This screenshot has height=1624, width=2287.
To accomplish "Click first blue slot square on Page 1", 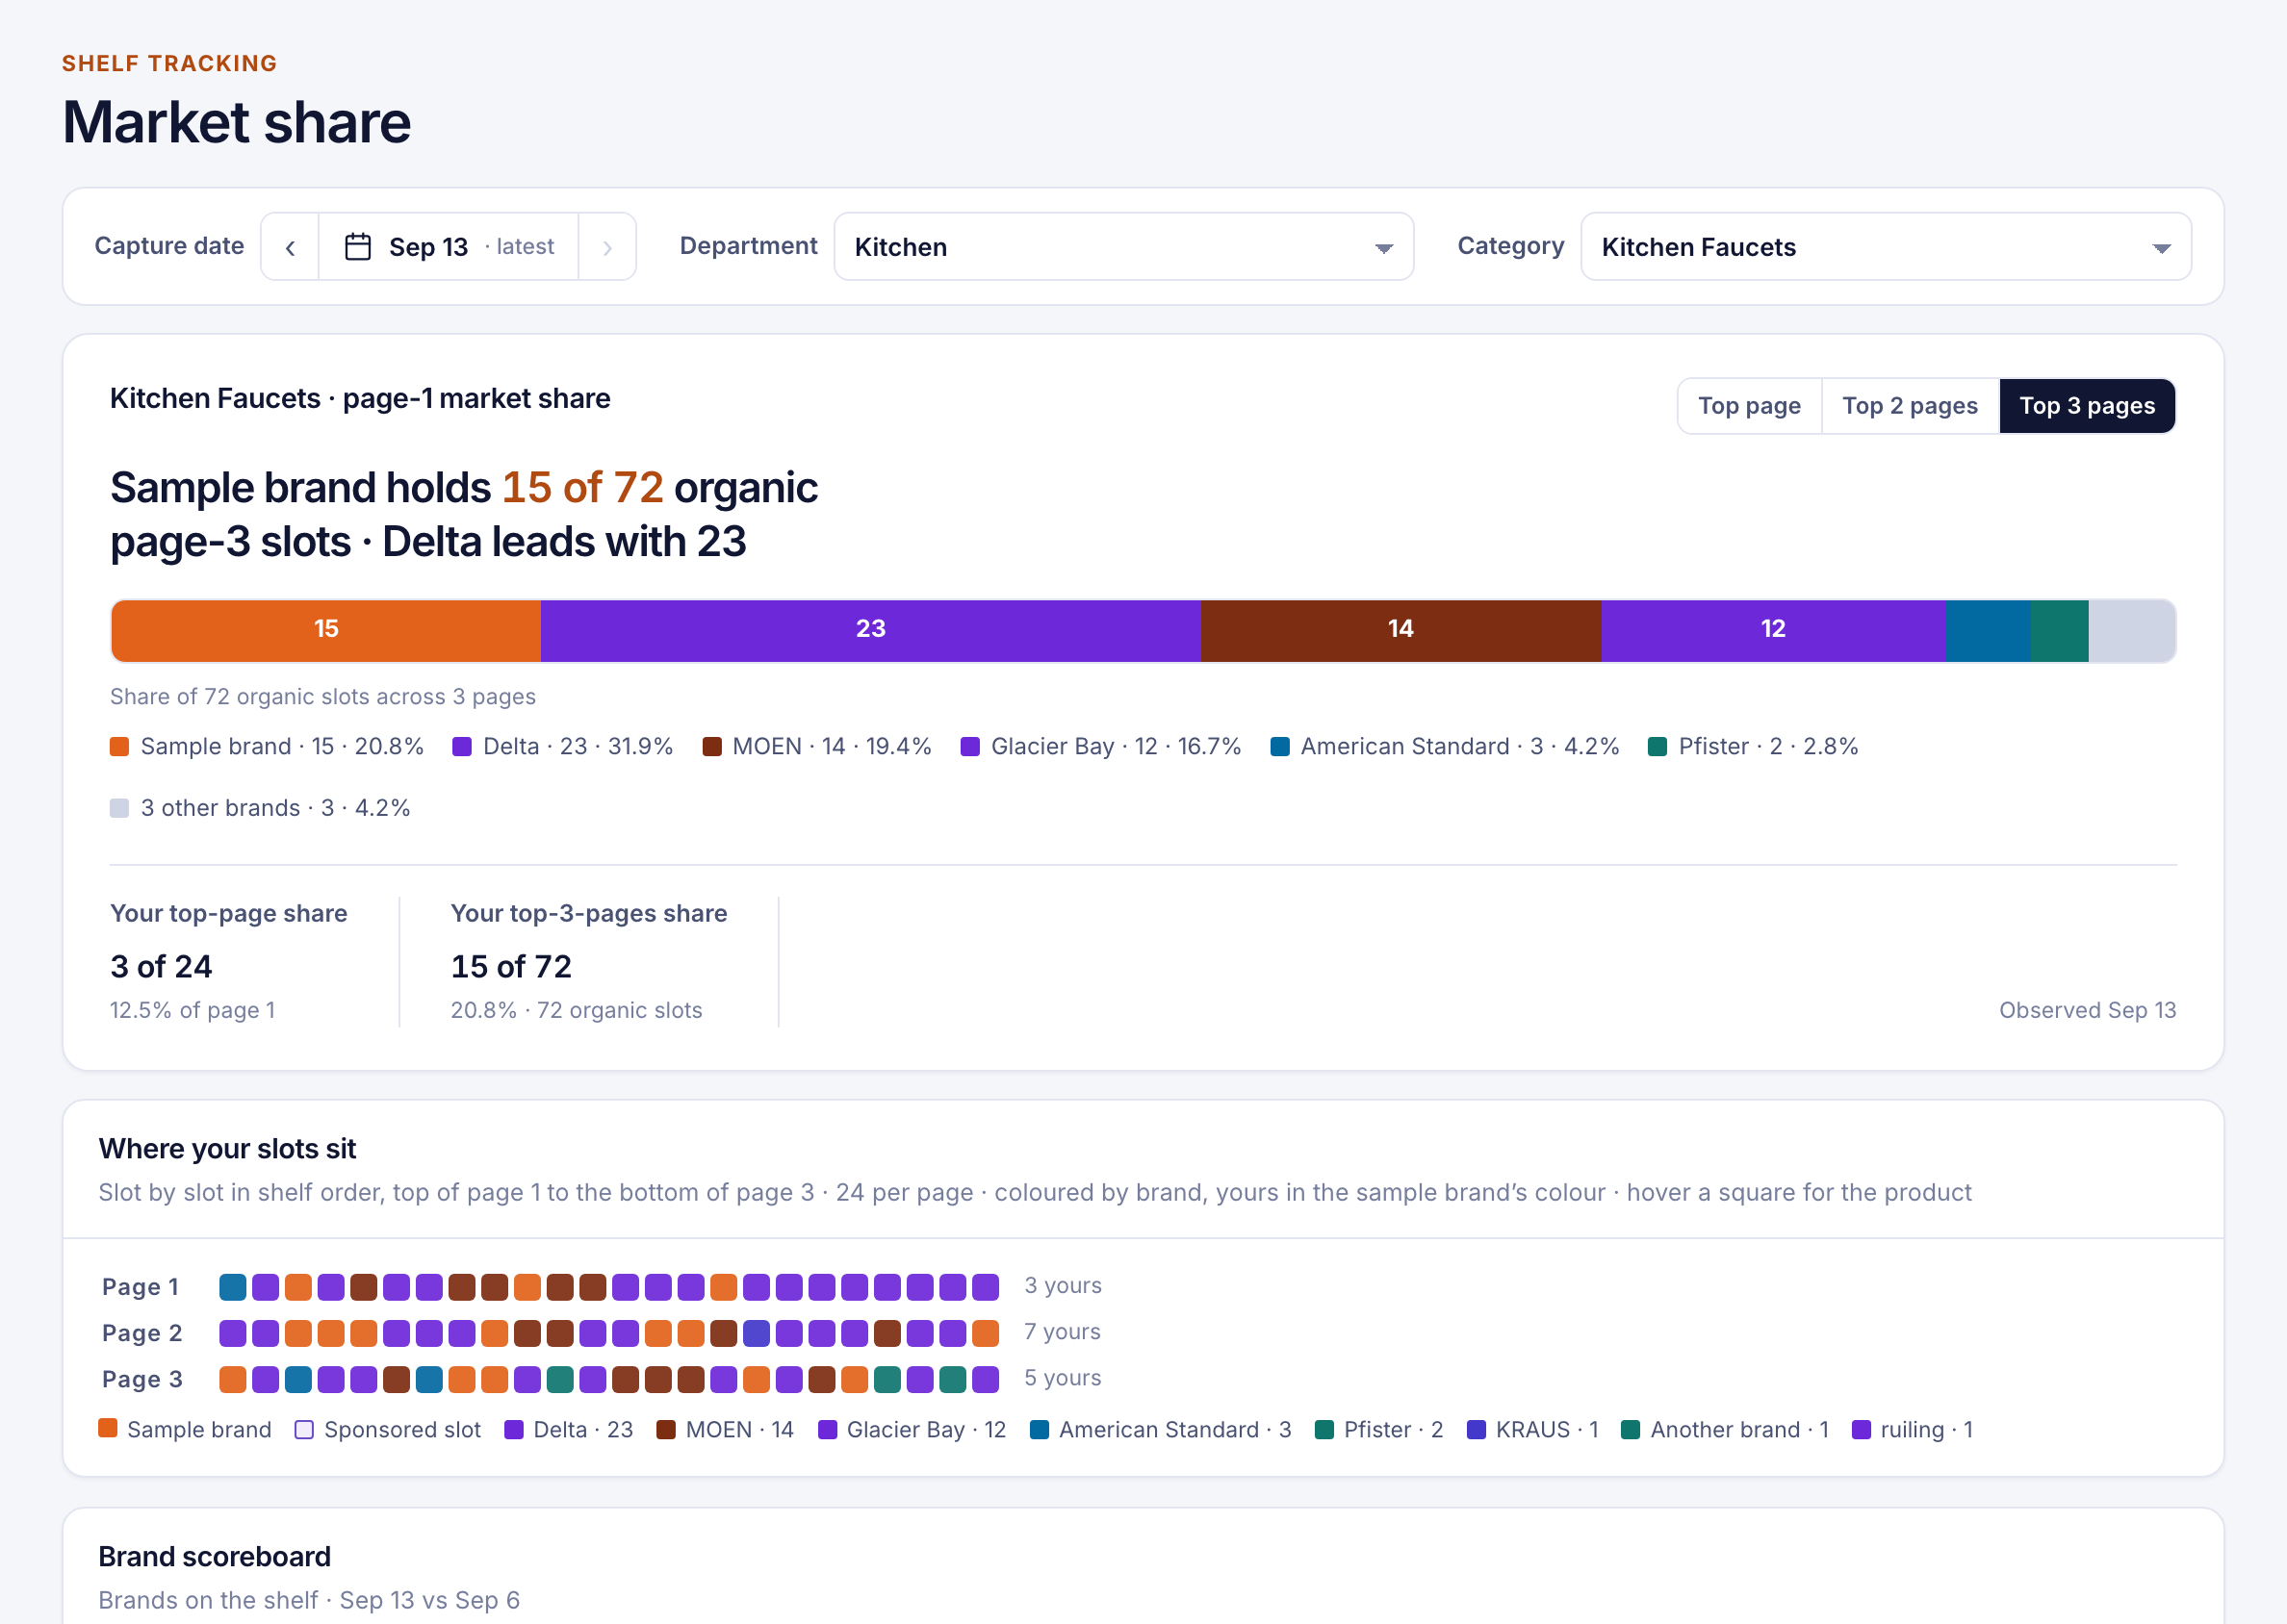I will click(x=233, y=1287).
